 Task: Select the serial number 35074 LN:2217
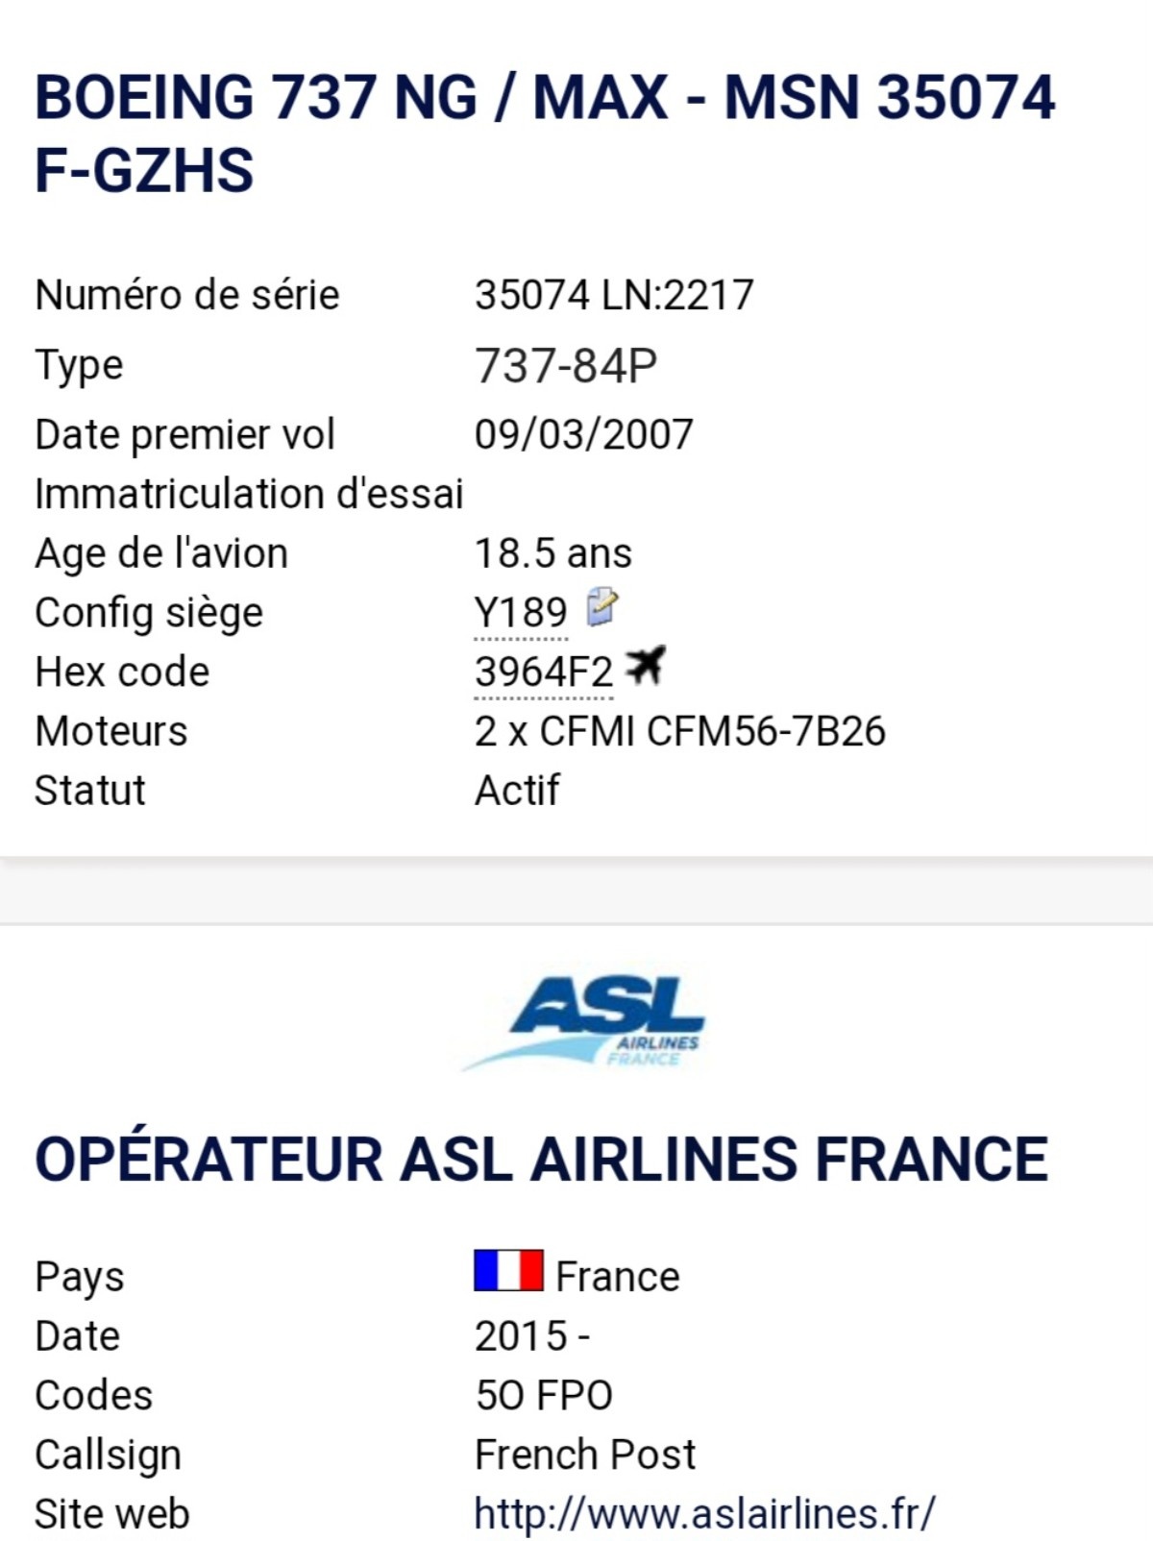click(614, 295)
